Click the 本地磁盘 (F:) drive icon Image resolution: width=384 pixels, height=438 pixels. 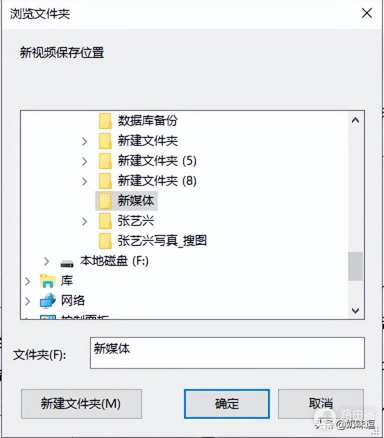tap(67, 261)
